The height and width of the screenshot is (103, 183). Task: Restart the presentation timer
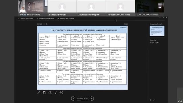coord(47,24)
